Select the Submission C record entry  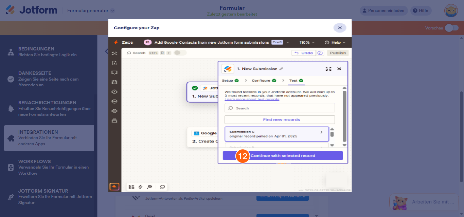(x=276, y=134)
